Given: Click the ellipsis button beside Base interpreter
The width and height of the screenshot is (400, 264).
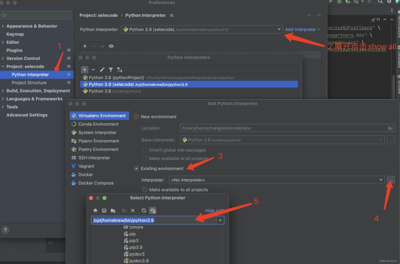Looking at the screenshot, I should (x=391, y=140).
